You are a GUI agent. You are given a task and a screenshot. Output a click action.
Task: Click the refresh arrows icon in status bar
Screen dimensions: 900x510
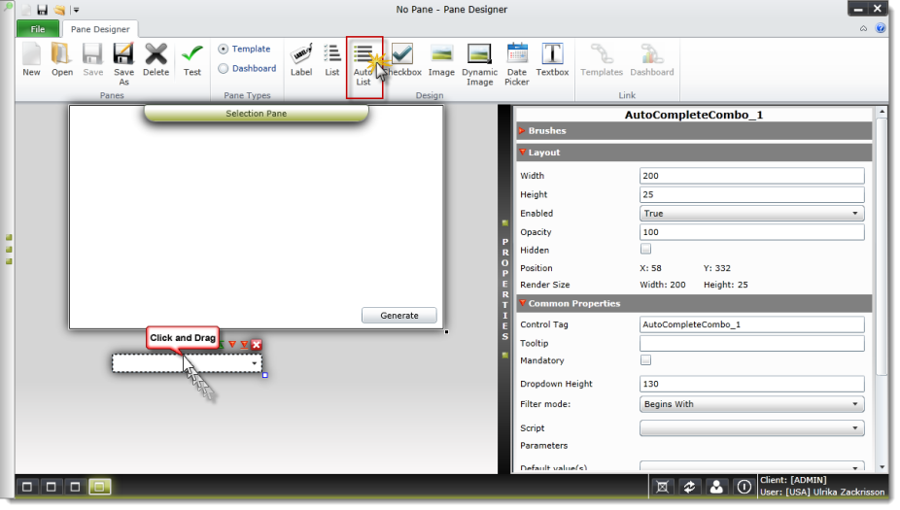click(x=689, y=487)
